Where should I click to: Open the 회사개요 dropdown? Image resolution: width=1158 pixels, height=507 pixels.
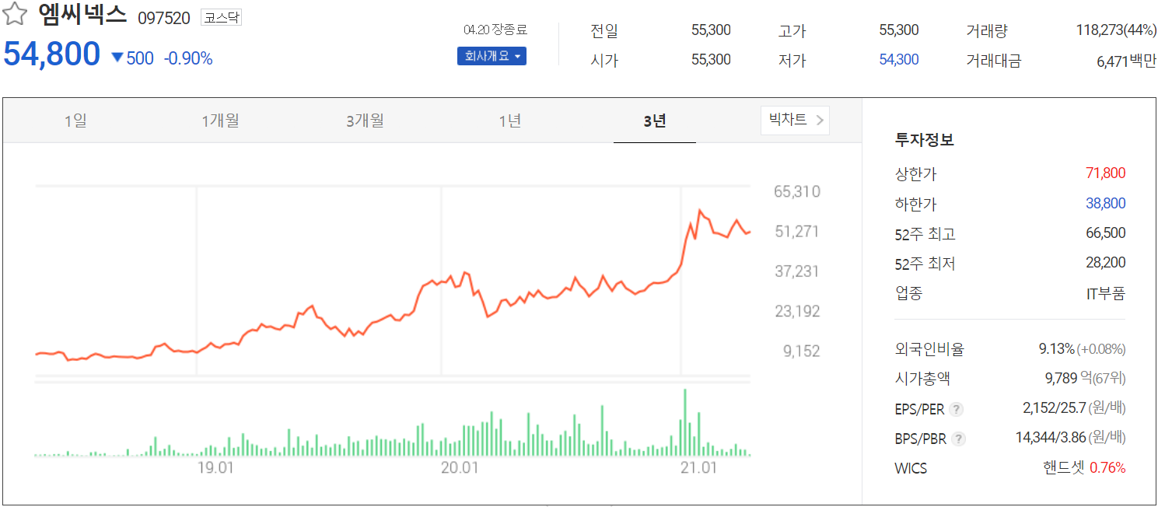pos(492,56)
